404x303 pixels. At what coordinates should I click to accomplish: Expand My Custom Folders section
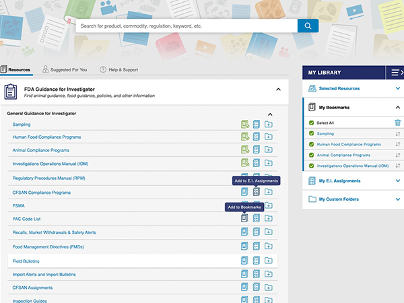tap(397, 199)
